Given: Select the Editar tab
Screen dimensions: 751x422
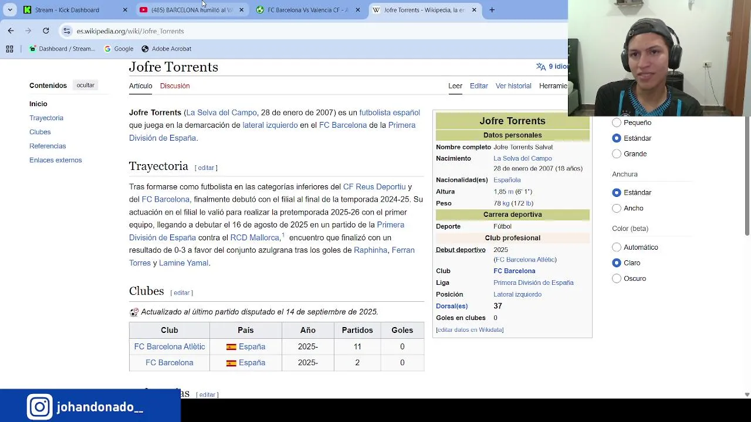Looking at the screenshot, I should pyautogui.click(x=479, y=86).
